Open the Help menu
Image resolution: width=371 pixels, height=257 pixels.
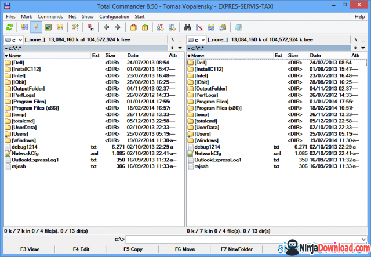point(359,17)
